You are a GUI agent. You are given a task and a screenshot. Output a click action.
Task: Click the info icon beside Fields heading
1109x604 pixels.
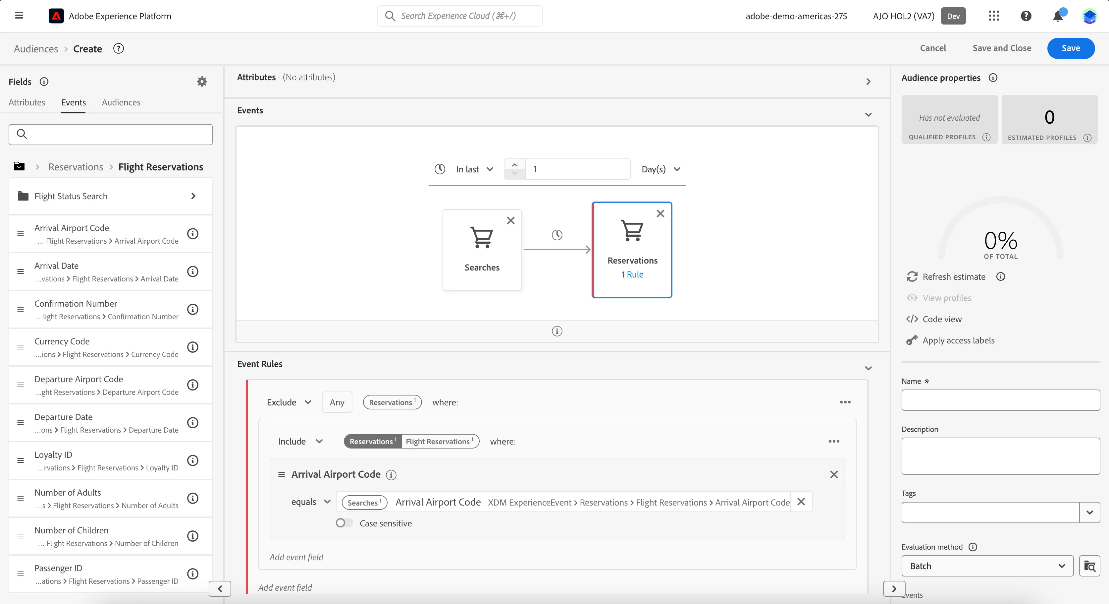click(44, 82)
